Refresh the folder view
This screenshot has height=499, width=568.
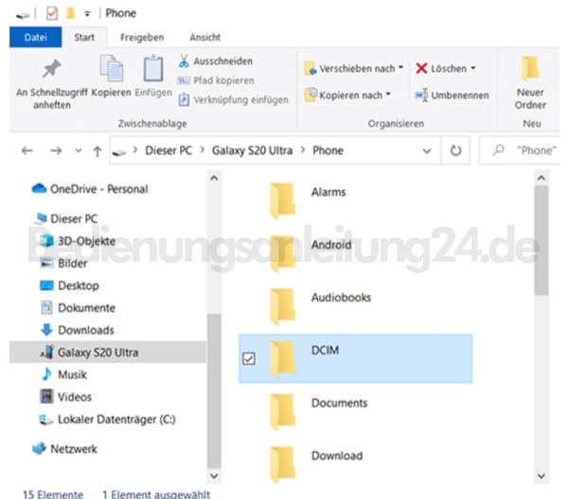tap(455, 150)
